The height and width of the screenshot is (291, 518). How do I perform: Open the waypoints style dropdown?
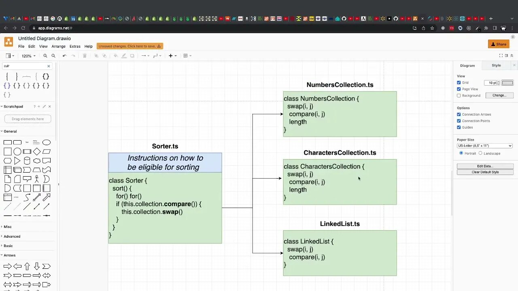[157, 56]
